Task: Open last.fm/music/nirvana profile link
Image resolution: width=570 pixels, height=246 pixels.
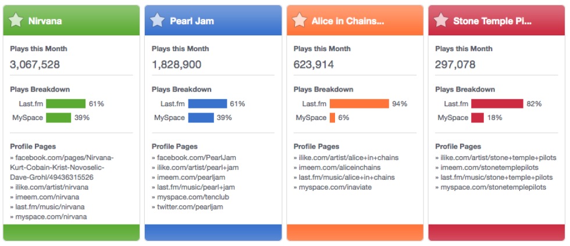Action: tap(49, 207)
